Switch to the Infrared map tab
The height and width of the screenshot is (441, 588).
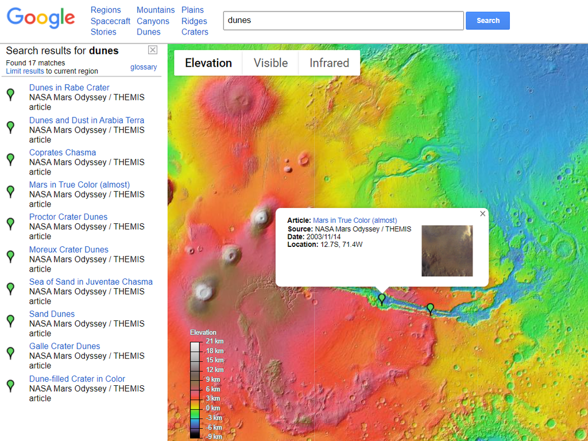[x=329, y=63]
